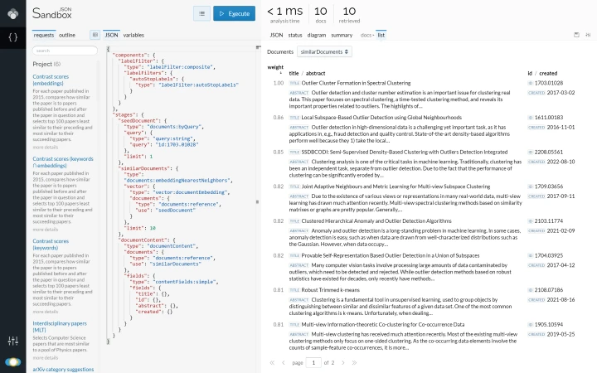Click created date 2021-02-09
Viewport: 597px width, 373px height.
pyautogui.click(x=561, y=230)
